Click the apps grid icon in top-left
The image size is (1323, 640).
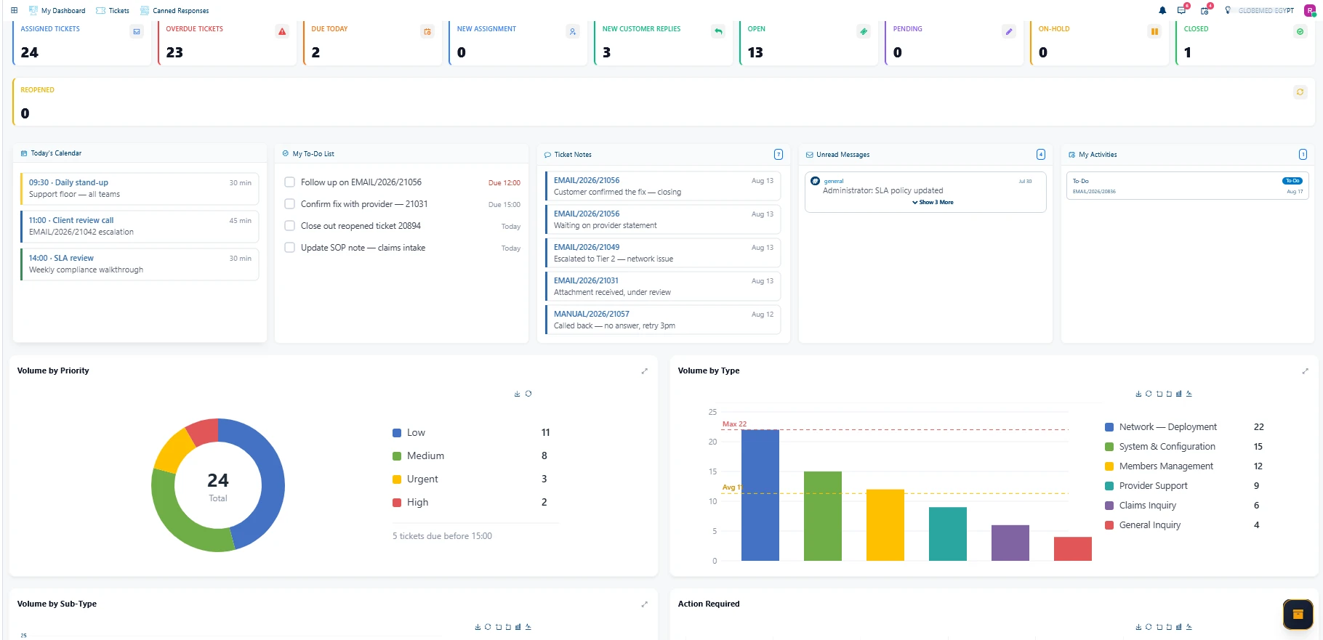(14, 10)
